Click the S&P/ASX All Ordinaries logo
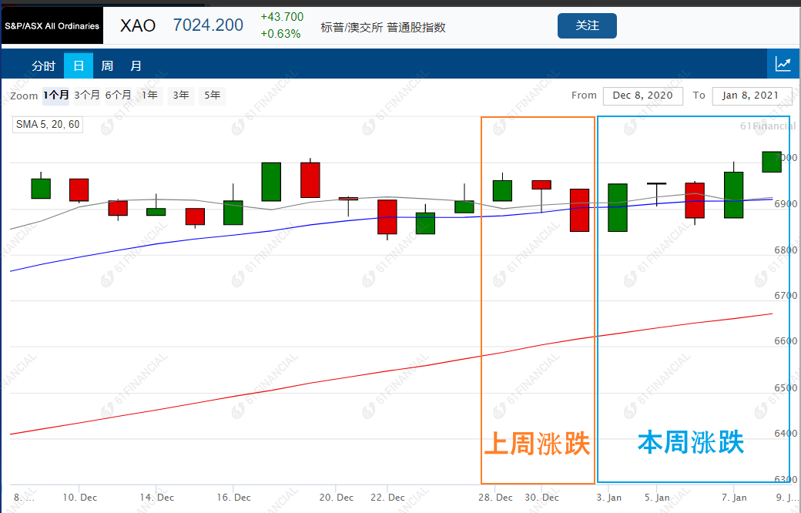 tap(52, 25)
